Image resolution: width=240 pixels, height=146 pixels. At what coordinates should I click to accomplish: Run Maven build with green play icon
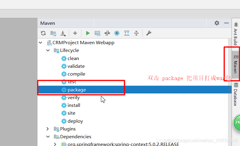[x=88, y=33]
